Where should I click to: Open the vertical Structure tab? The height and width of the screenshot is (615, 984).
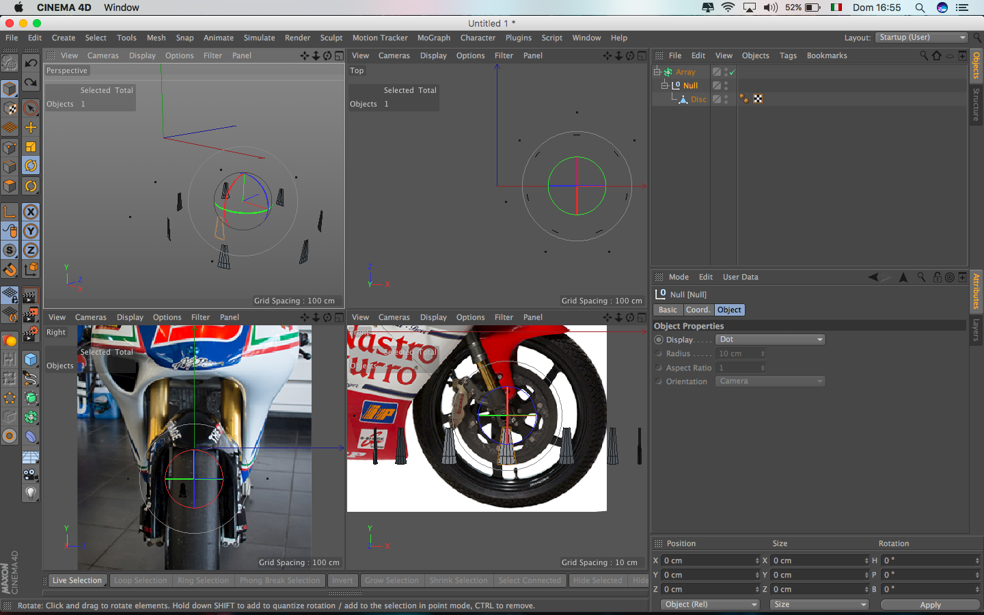click(x=976, y=105)
